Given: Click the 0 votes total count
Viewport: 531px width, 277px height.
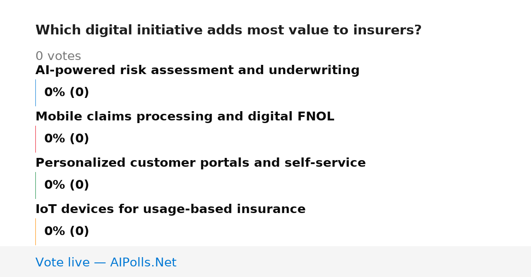Looking at the screenshot, I should [58, 56].
